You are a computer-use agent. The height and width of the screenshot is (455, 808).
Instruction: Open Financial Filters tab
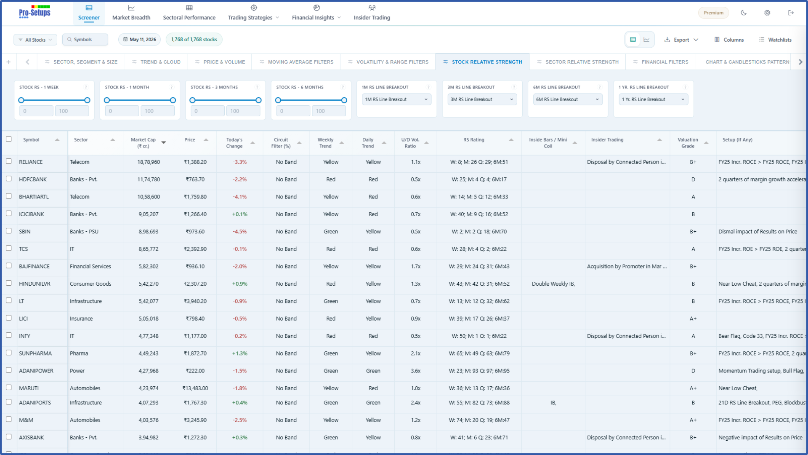point(661,62)
